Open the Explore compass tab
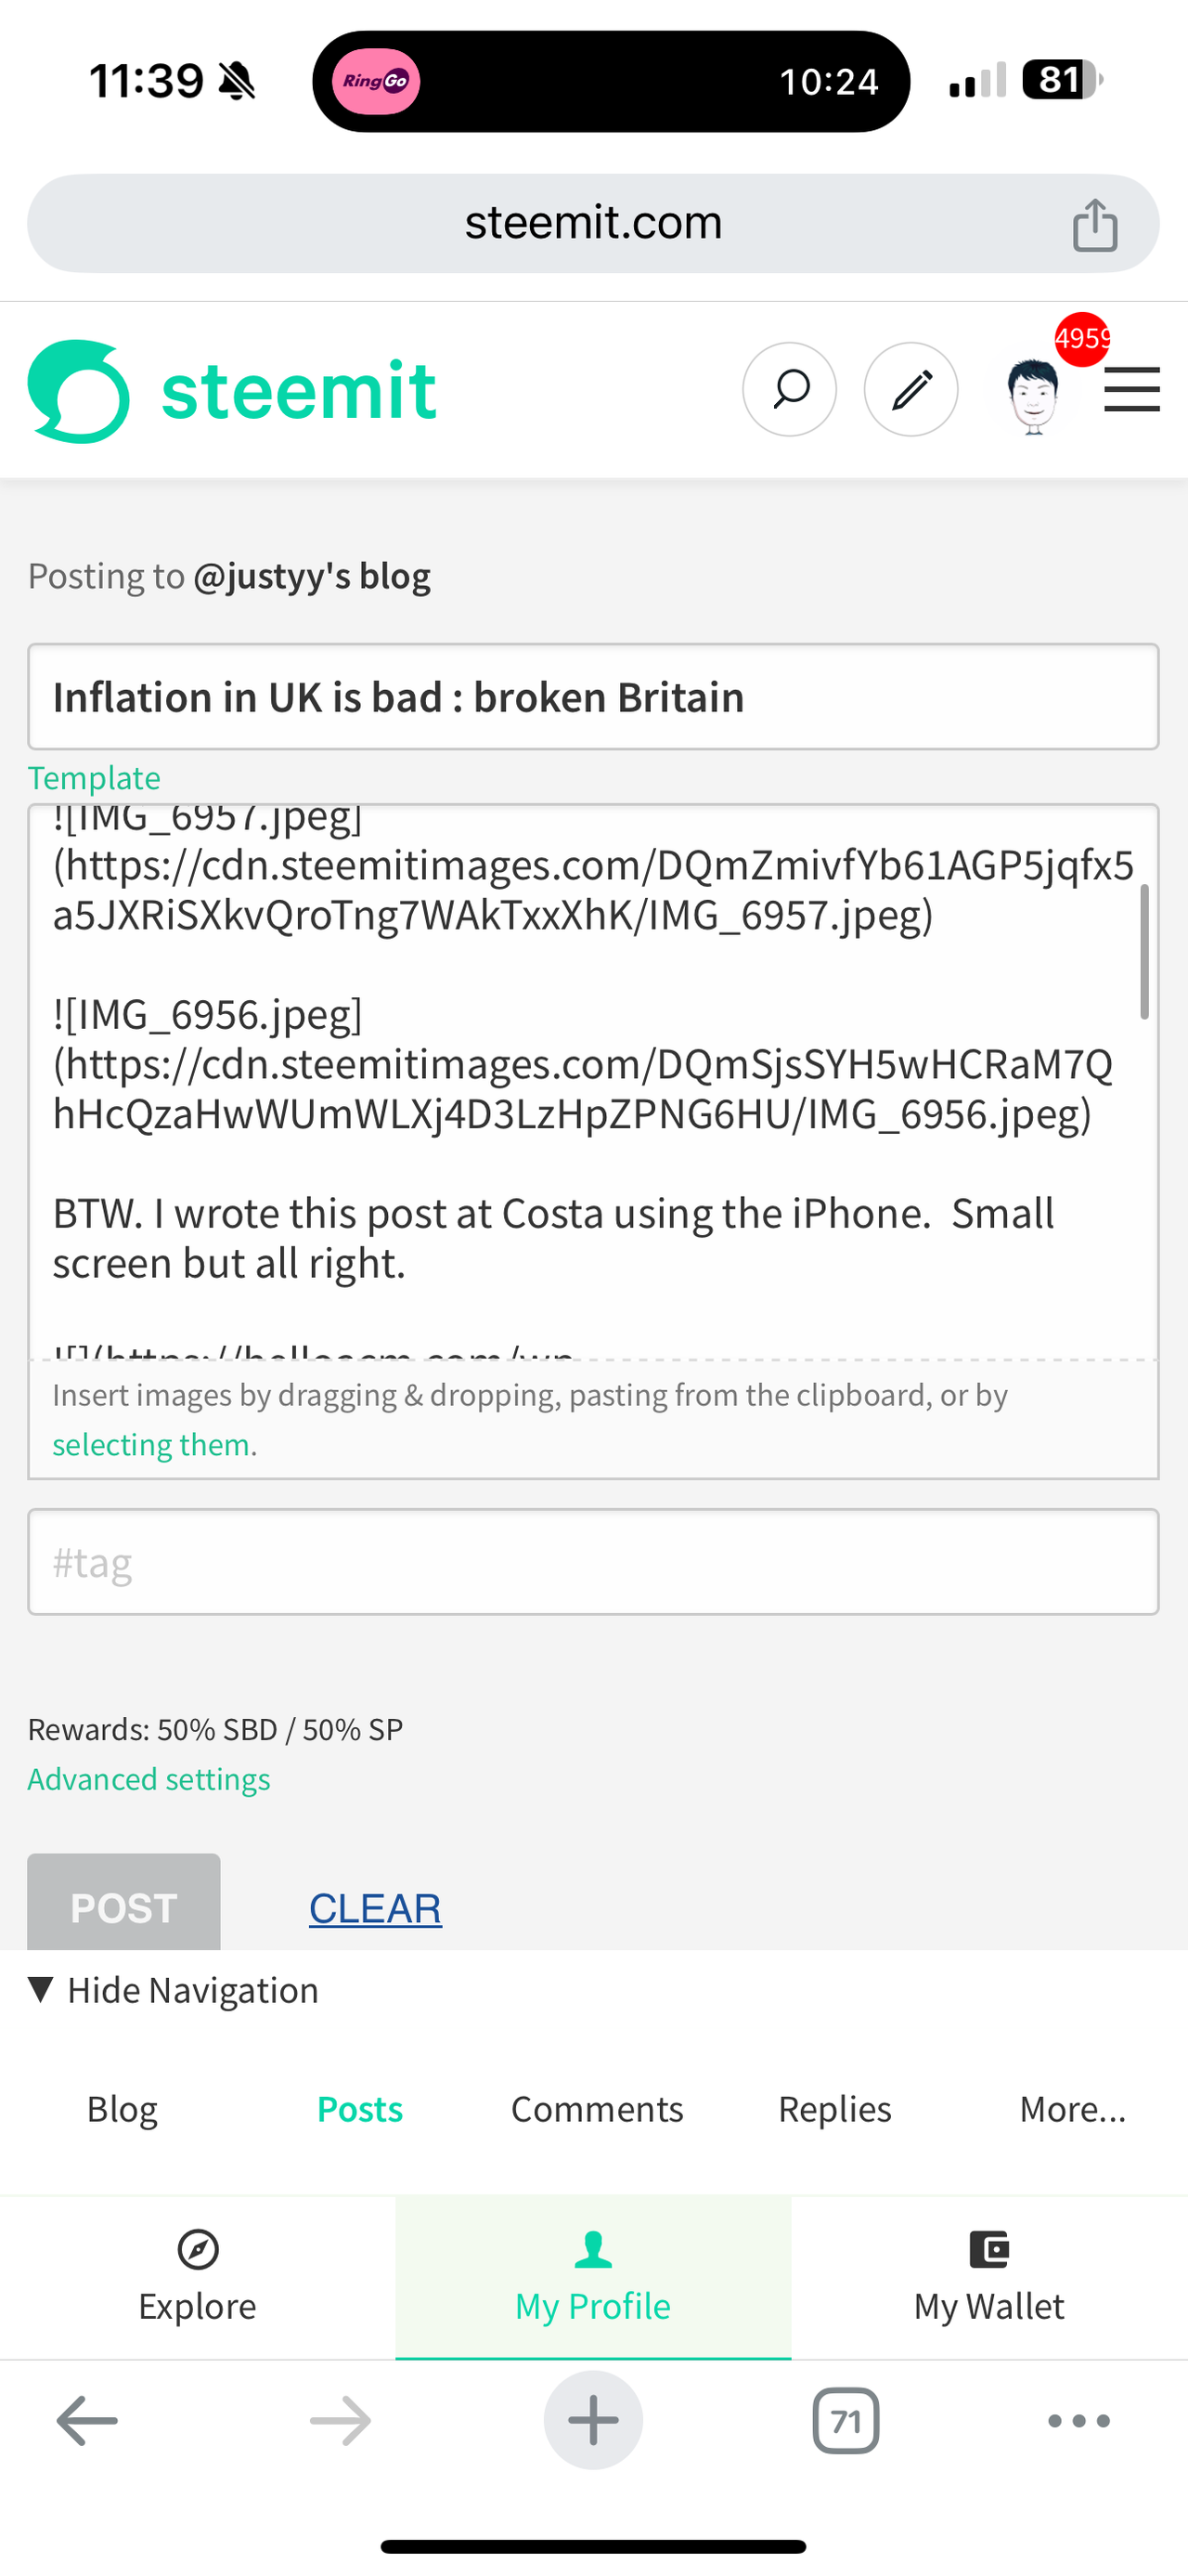The height and width of the screenshot is (2576, 1188). click(198, 2277)
